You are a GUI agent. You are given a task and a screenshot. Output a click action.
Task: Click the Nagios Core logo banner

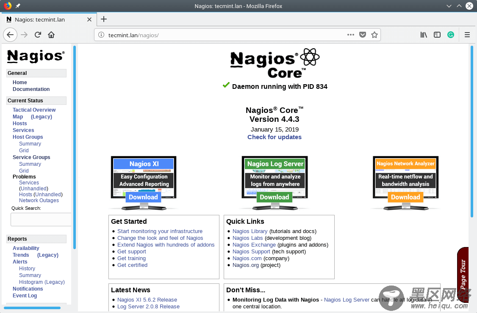(275, 63)
